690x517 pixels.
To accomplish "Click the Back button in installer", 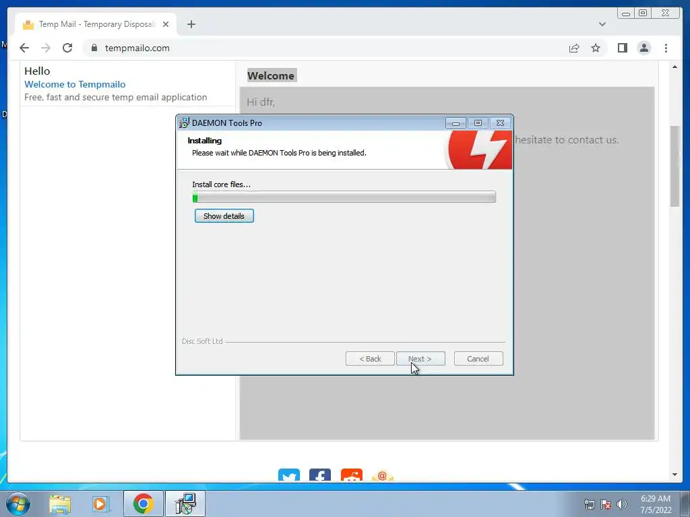I will (x=370, y=359).
